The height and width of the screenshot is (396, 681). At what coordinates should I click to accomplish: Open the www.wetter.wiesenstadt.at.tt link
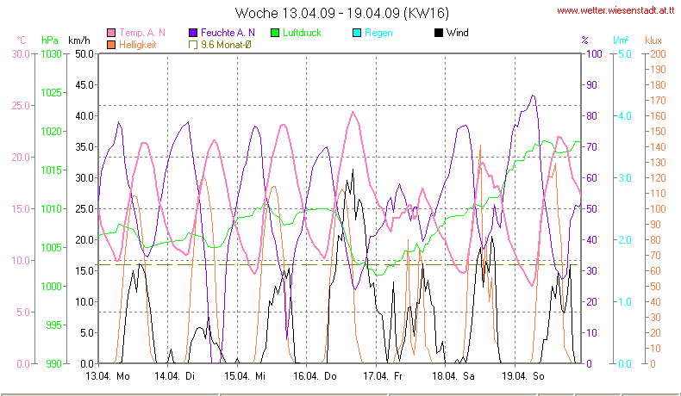[x=615, y=10]
